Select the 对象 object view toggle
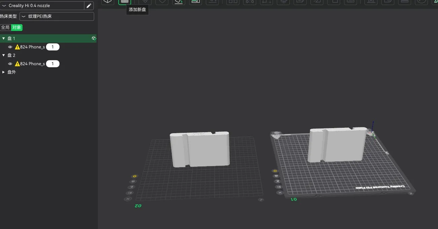Viewport: 438px width, 229px height. tap(16, 27)
